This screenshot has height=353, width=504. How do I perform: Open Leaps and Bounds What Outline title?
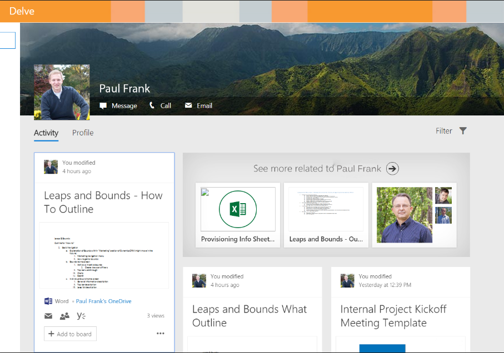pos(249,316)
